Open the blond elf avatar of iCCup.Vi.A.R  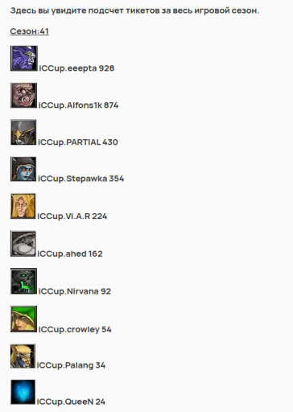tap(23, 206)
